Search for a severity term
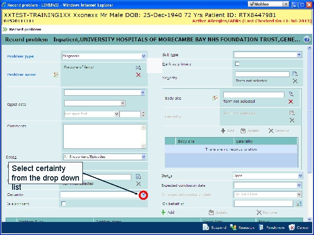The width and height of the screenshot is (314, 235). coord(295,74)
